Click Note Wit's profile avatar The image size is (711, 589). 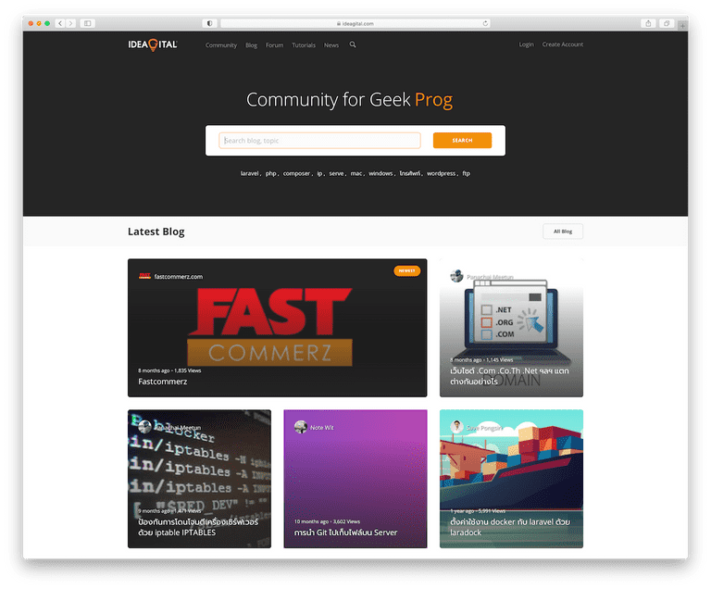pos(300,427)
